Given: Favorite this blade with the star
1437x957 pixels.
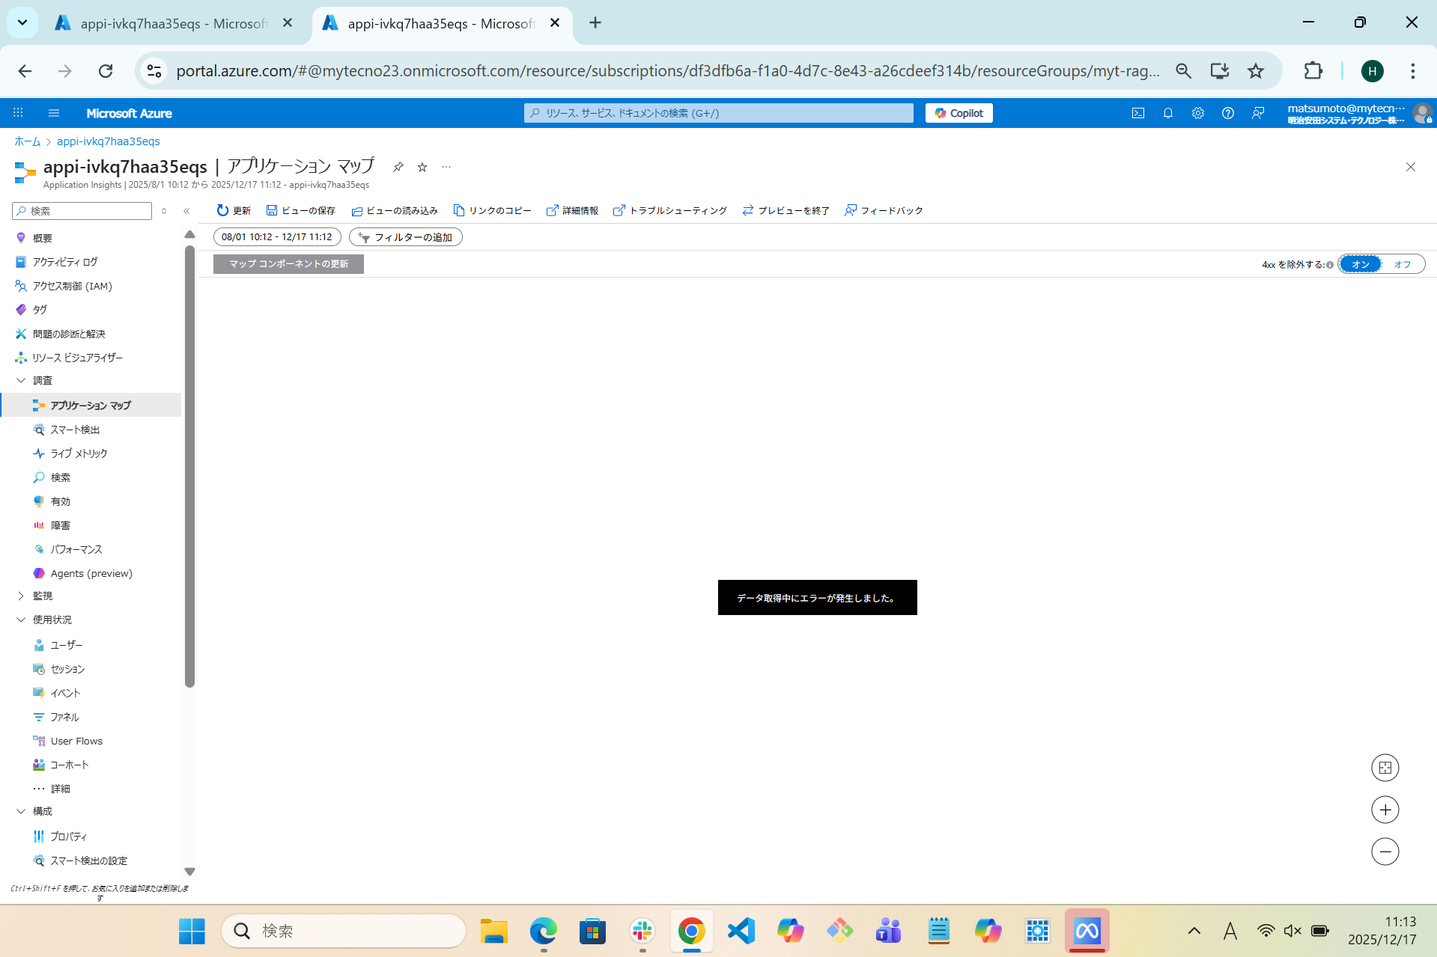Looking at the screenshot, I should (x=422, y=167).
